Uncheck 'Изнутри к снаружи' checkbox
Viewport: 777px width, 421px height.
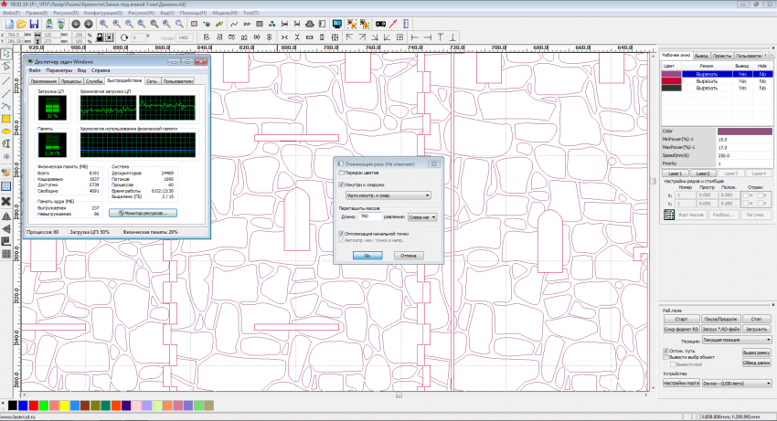click(x=342, y=184)
